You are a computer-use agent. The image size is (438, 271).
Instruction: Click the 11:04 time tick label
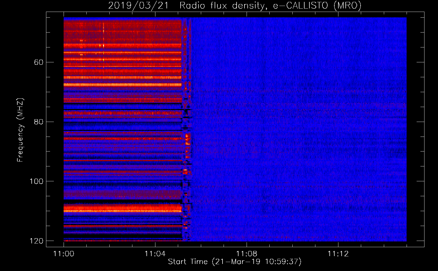155,254
